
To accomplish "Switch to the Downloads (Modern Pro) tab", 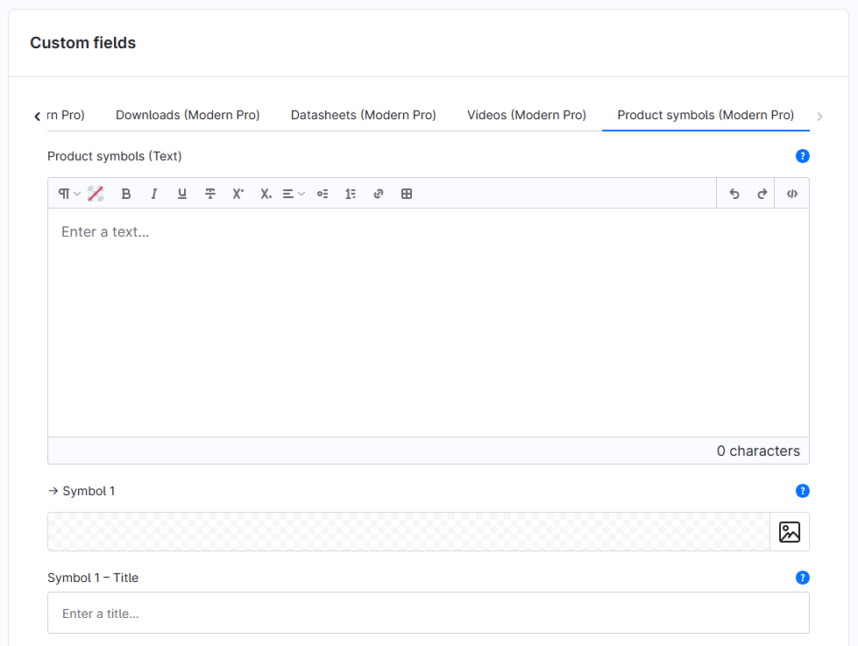I will 188,115.
